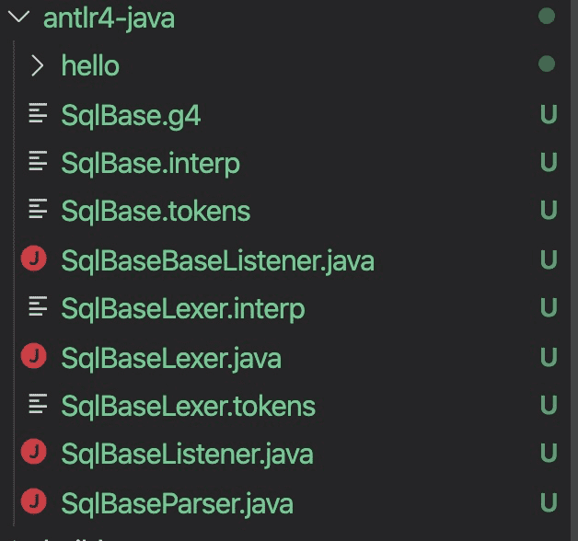
Task: Click the file icon beside SqlBaseLexer.tokens
Action: pyautogui.click(x=38, y=404)
